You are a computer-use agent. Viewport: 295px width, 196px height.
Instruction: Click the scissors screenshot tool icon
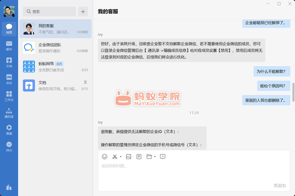pyautogui.click(x=115, y=157)
